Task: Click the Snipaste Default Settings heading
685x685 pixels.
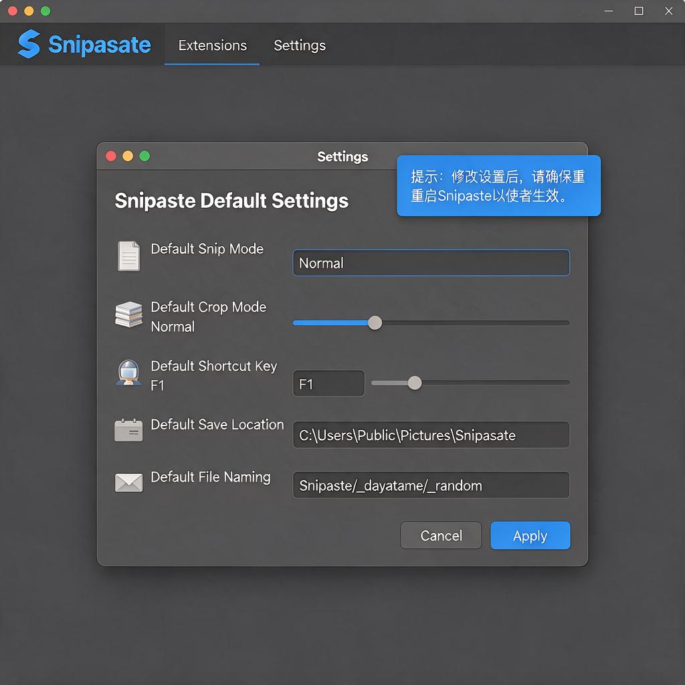Action: [x=231, y=201]
